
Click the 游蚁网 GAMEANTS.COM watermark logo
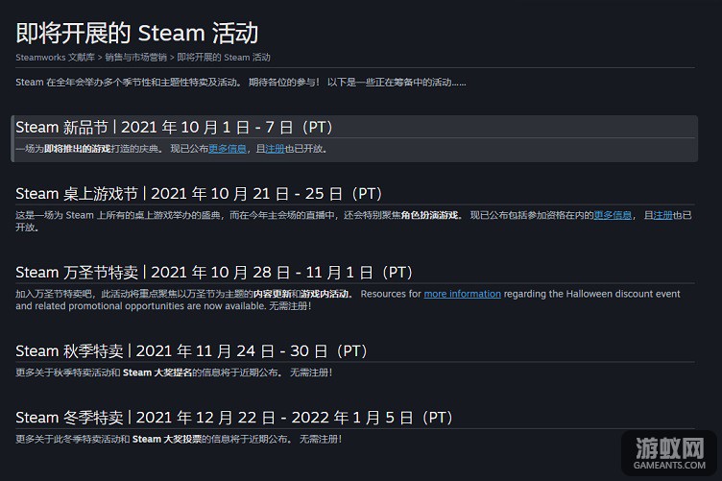(x=669, y=453)
